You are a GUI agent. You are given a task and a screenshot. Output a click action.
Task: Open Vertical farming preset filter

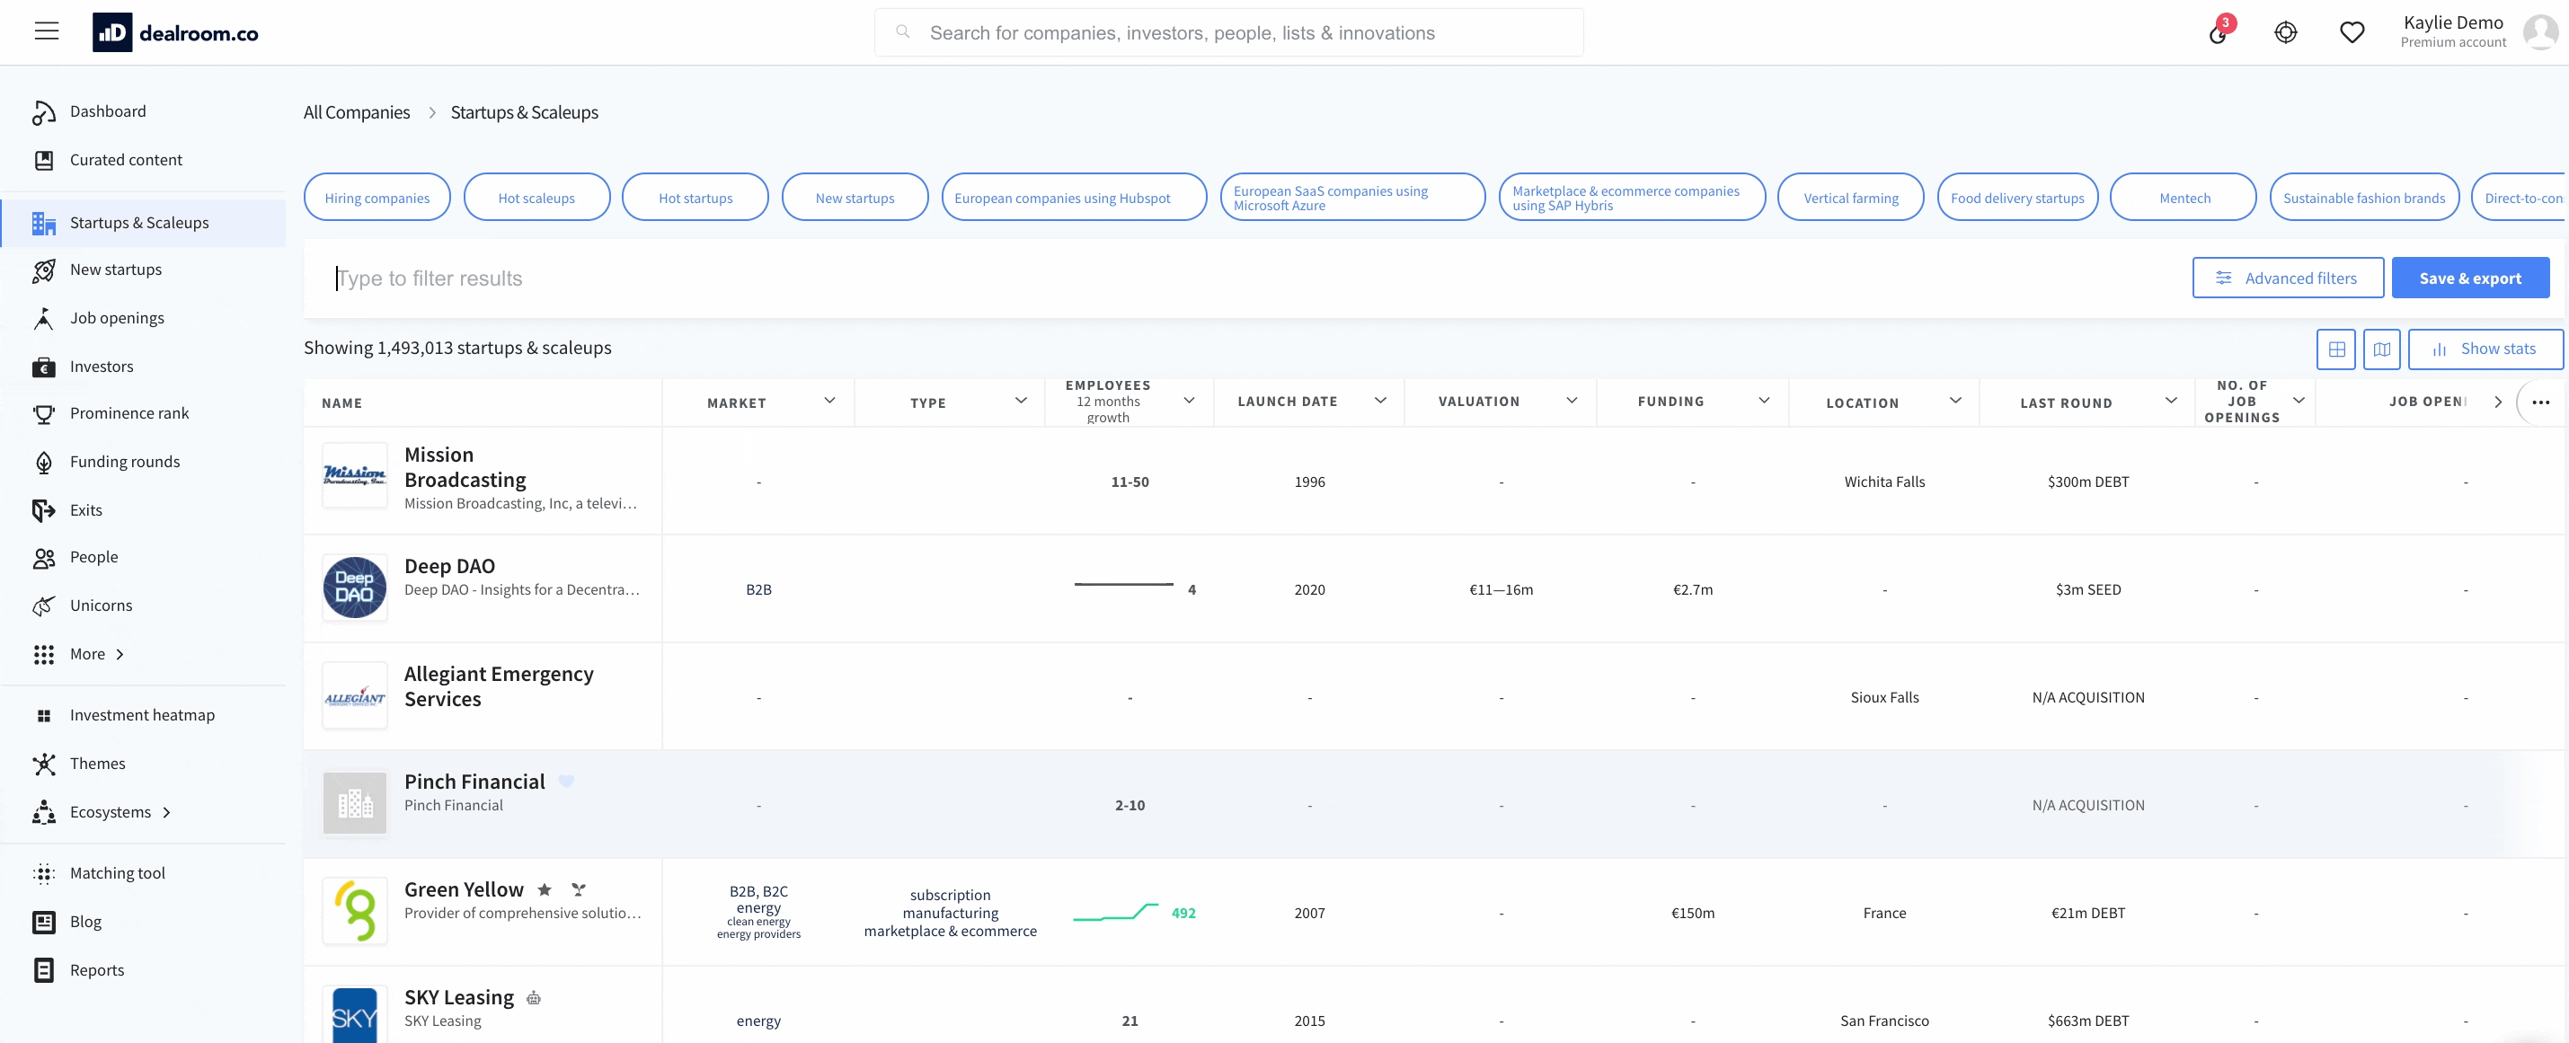1851,198
